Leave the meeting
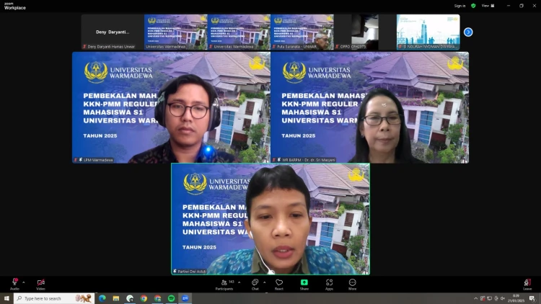The image size is (541, 304). click(x=527, y=285)
